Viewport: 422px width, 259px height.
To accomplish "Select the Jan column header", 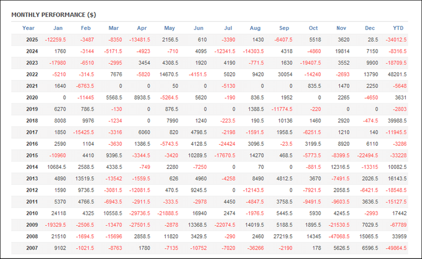I will 58,28.
